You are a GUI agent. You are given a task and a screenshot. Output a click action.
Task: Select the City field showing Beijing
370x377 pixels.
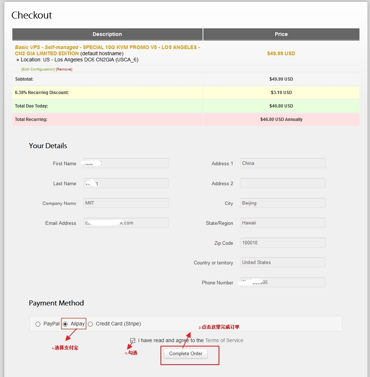coord(282,203)
